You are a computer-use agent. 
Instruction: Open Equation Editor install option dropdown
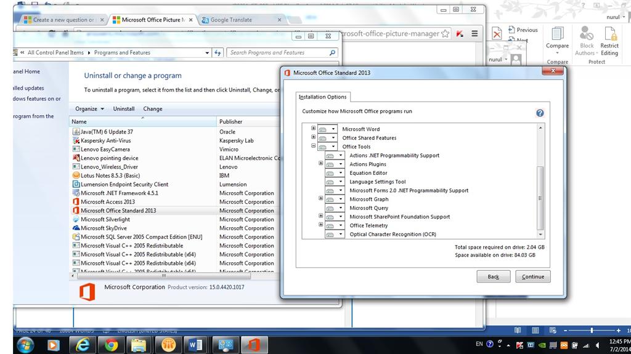340,173
